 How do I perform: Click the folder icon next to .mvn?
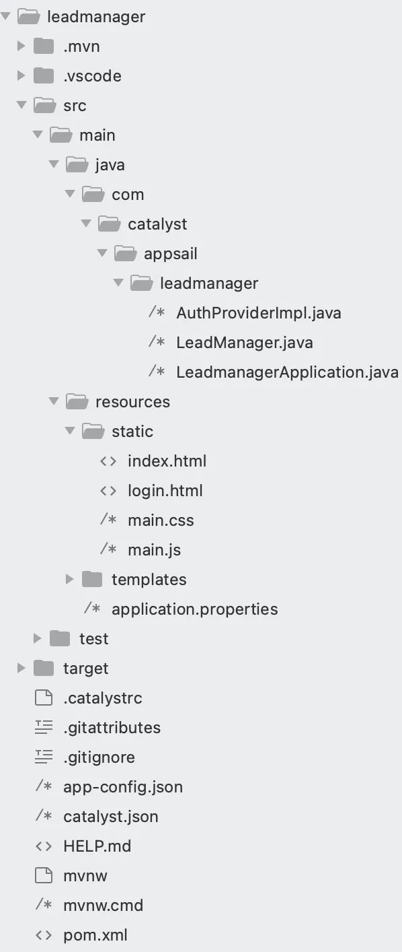pyautogui.click(x=44, y=46)
